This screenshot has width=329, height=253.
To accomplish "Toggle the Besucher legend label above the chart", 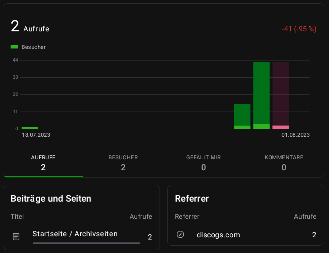I will click(x=34, y=47).
